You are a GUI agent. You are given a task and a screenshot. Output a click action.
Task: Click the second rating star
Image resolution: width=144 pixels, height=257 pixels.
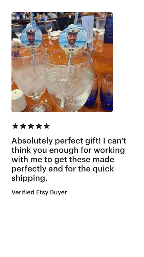click(x=23, y=126)
